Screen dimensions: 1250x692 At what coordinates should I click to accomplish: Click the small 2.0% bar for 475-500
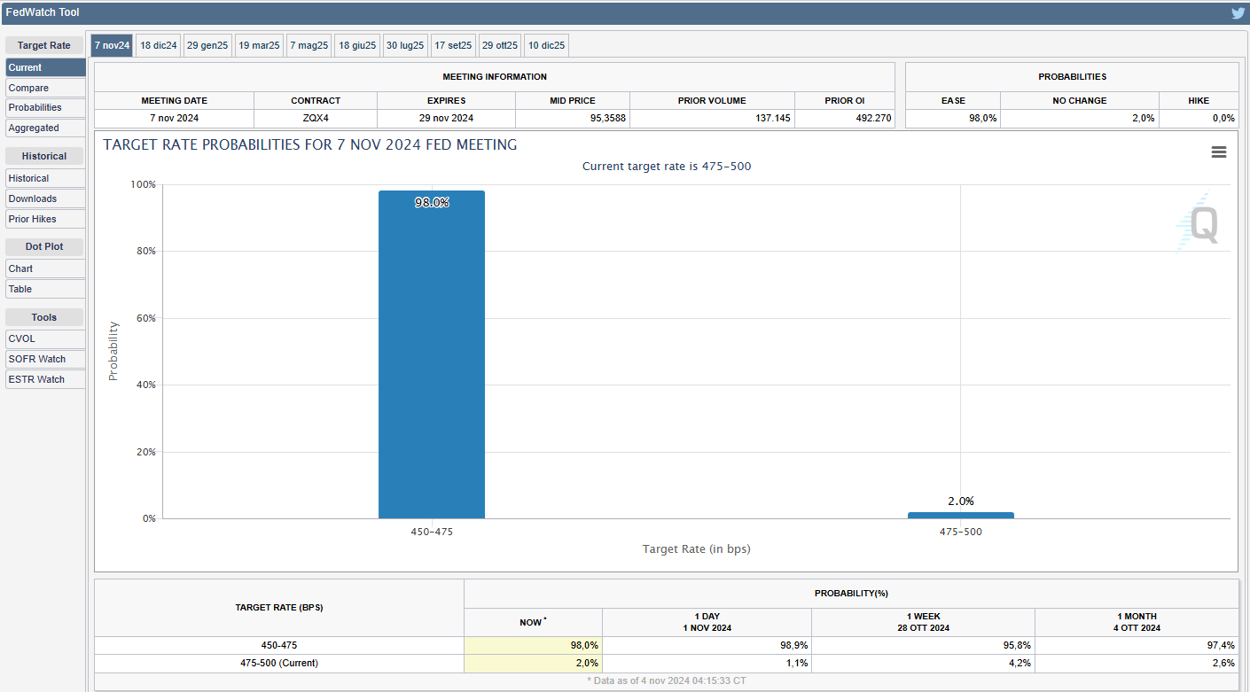pyautogui.click(x=960, y=515)
